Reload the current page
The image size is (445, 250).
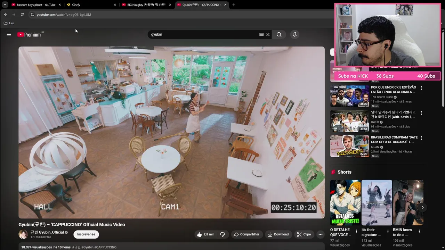(x=22, y=15)
